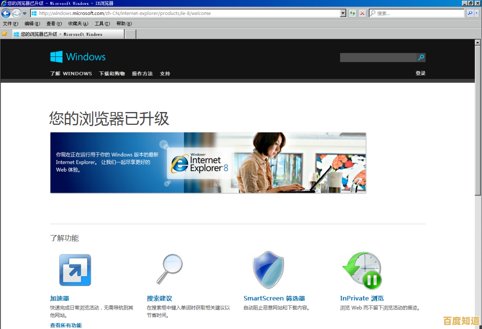
Task: Click the Forward navigation arrow
Action: click(16, 13)
